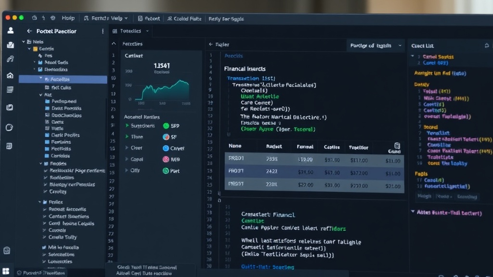Screen dimensions: 493x277
Task: Open the Fertd Velp dropdown in toolbar
Action: coord(105,18)
